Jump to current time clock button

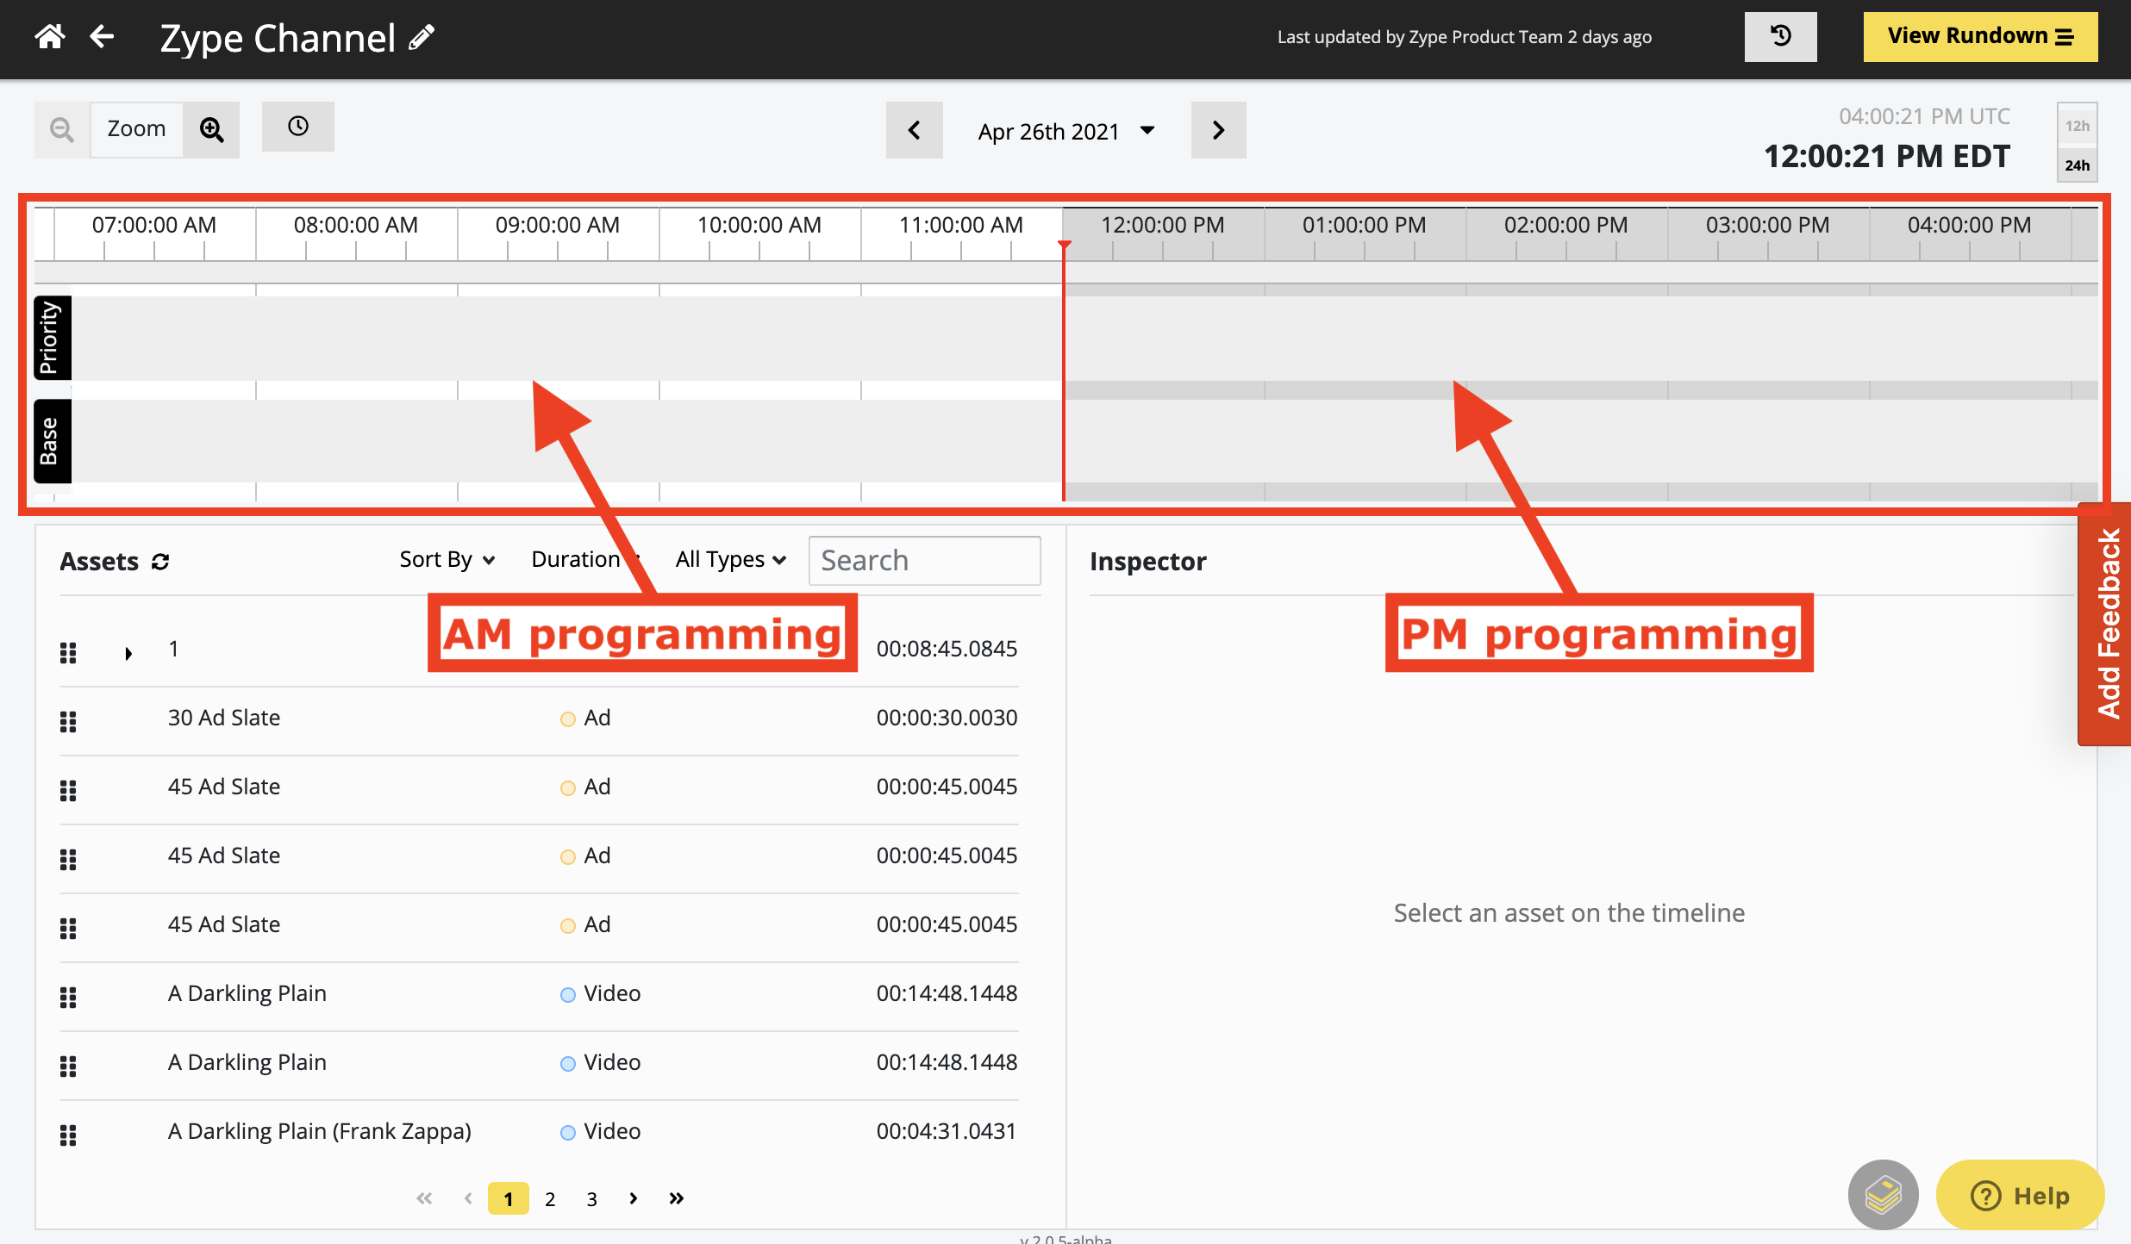(x=298, y=127)
